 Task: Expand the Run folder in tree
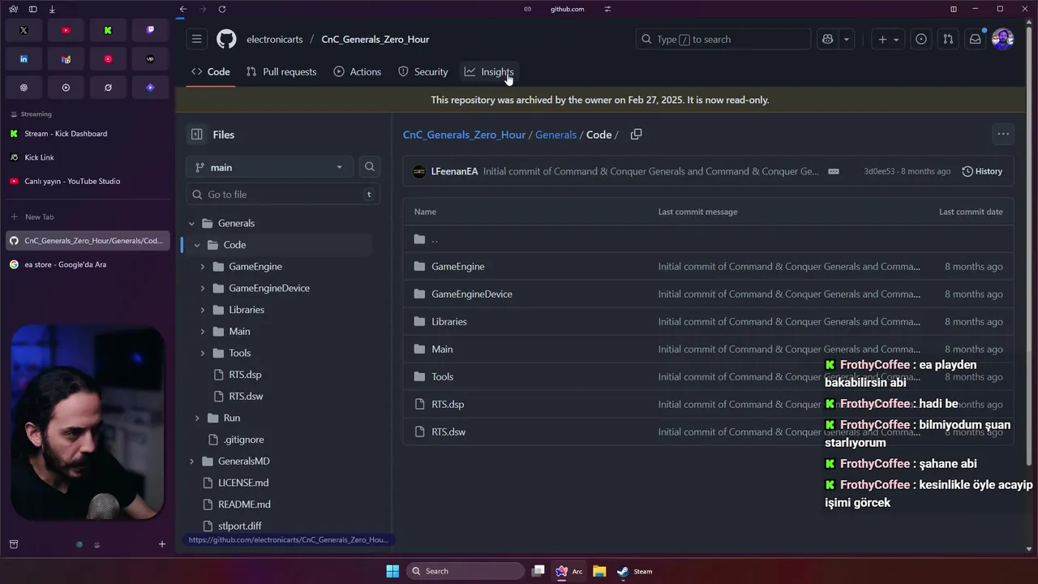point(197,418)
